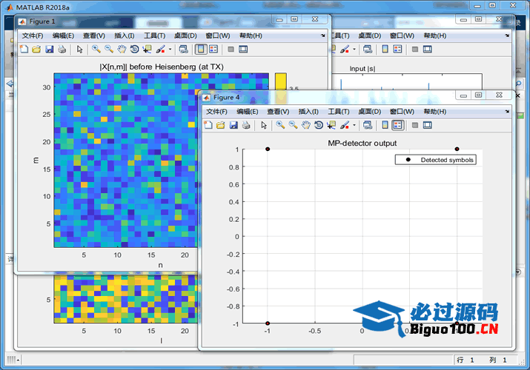
Task: Open 桌面(D) menu in Figure 1
Action: point(185,36)
